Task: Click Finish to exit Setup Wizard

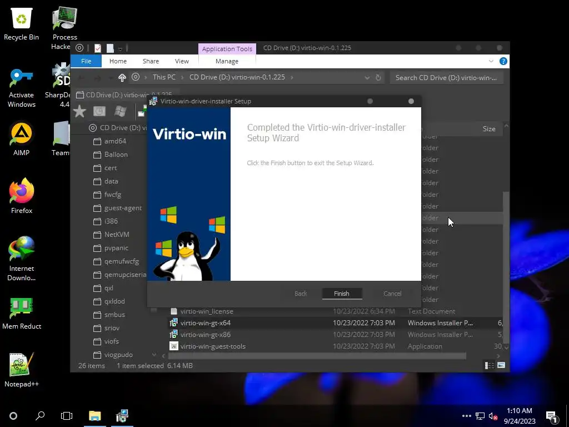Action: point(342,294)
